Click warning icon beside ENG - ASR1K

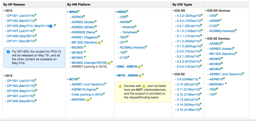point(139,67)
